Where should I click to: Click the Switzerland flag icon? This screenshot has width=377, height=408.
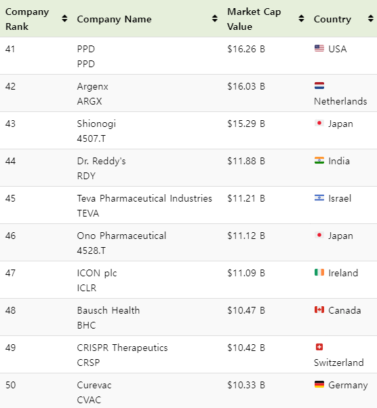point(319,347)
